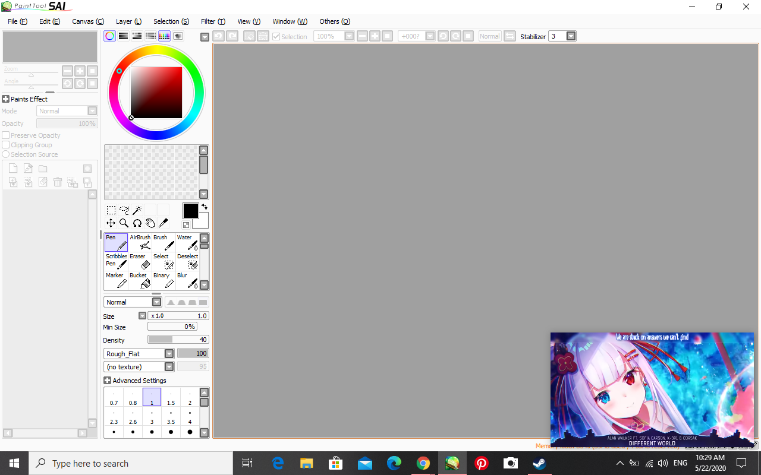Open Steam from the Windows taskbar
The image size is (761, 475).
coord(539,463)
